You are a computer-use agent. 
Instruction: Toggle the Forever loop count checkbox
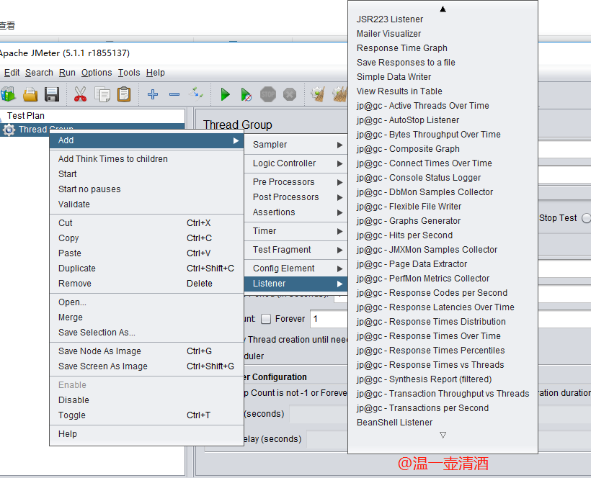click(266, 319)
